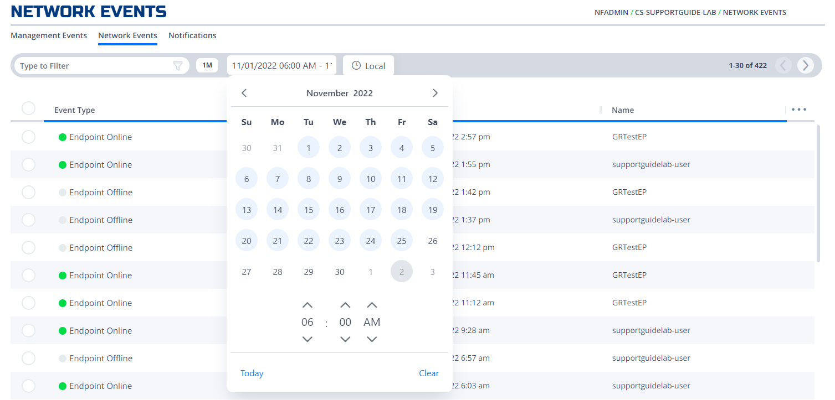
Task: Select November 5 in calendar
Action: tap(433, 148)
